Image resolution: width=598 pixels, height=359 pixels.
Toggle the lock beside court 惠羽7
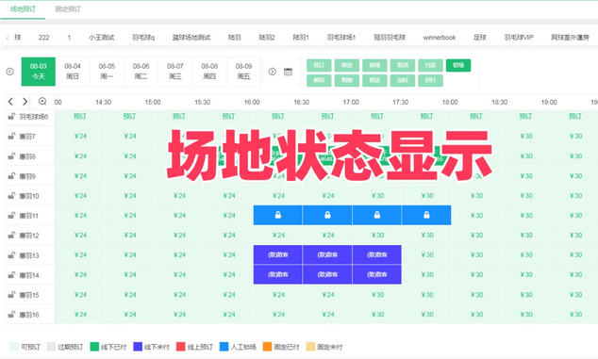(x=12, y=136)
